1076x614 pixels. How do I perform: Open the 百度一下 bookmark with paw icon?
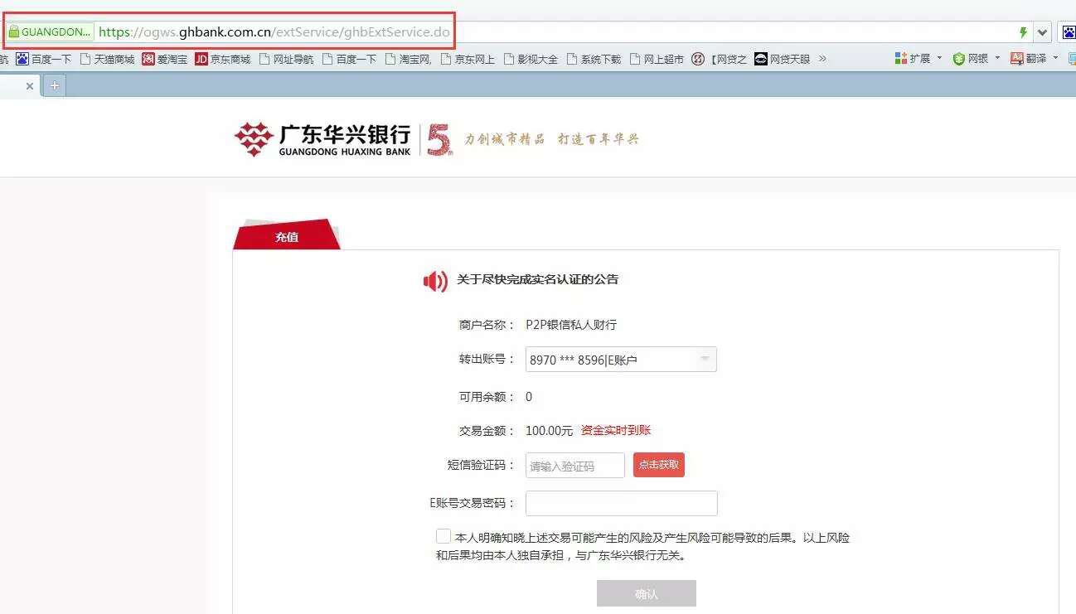(44, 59)
